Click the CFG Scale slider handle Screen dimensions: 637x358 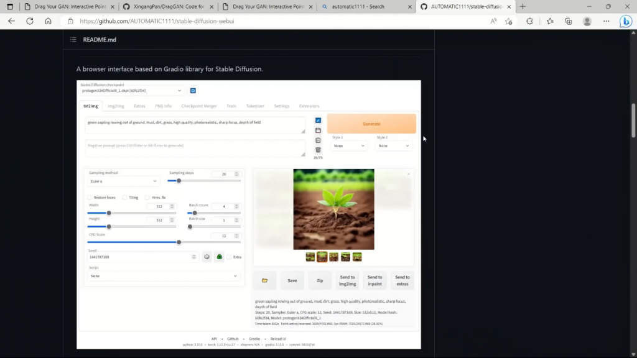[179, 242]
